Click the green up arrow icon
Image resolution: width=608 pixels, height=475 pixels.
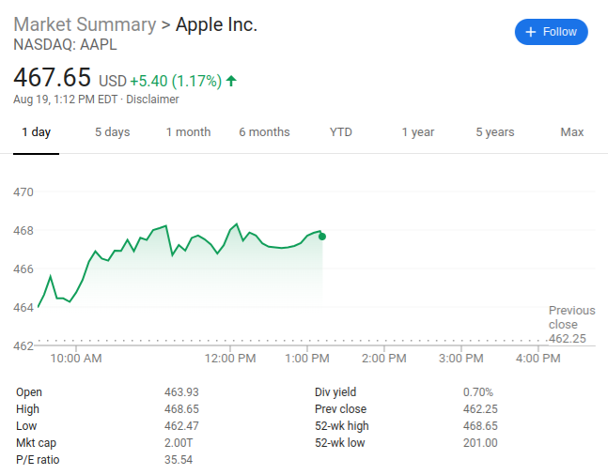231,81
